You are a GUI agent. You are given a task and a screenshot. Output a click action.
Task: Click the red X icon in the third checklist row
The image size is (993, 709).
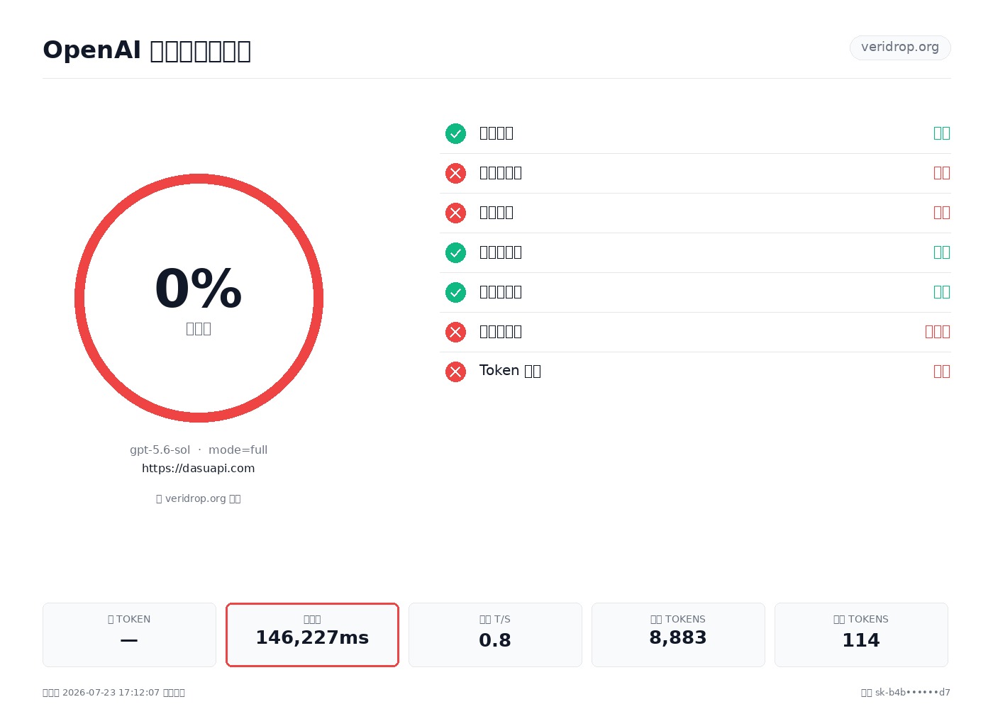455,213
